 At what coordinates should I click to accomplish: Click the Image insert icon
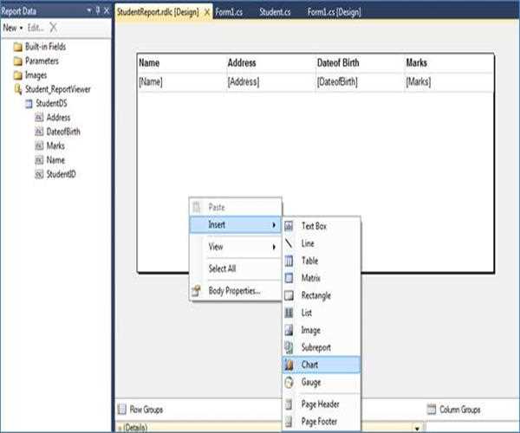tap(289, 330)
